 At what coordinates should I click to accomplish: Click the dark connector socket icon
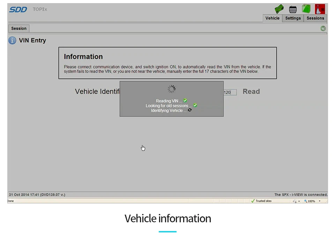[x=293, y=9]
